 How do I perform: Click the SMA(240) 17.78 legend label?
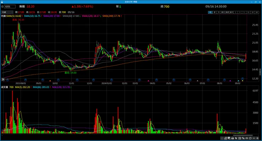[112, 16]
